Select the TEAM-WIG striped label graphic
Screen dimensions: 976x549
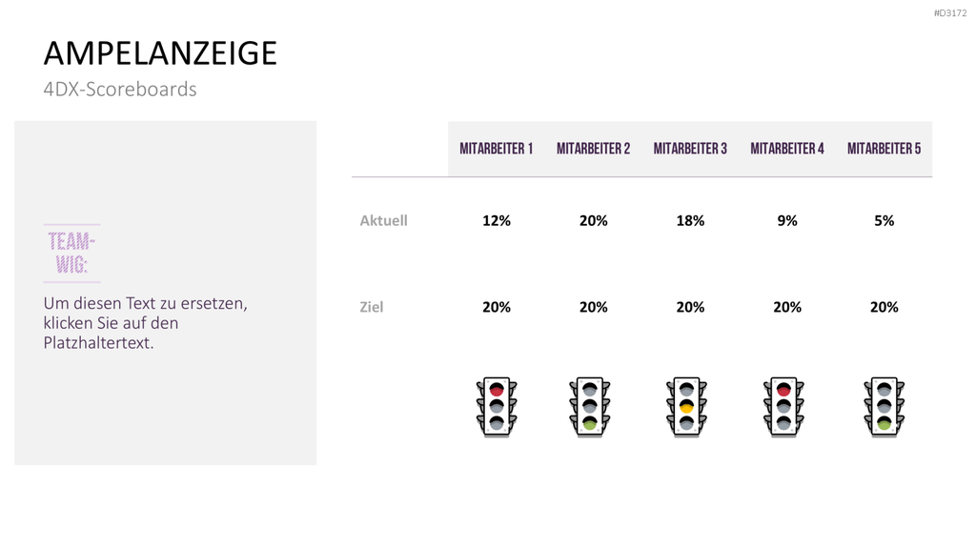point(71,254)
